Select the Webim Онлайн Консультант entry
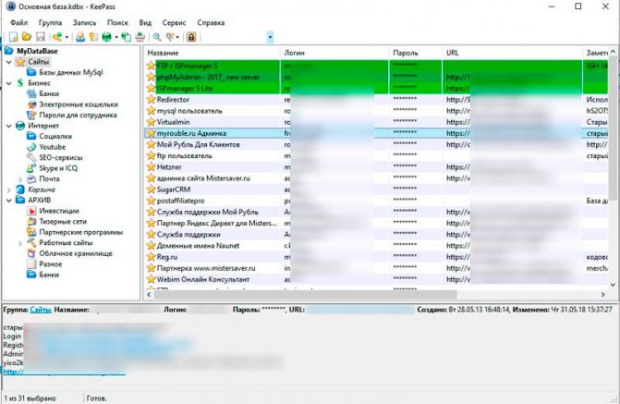The height and width of the screenshot is (404, 620). click(x=376, y=279)
